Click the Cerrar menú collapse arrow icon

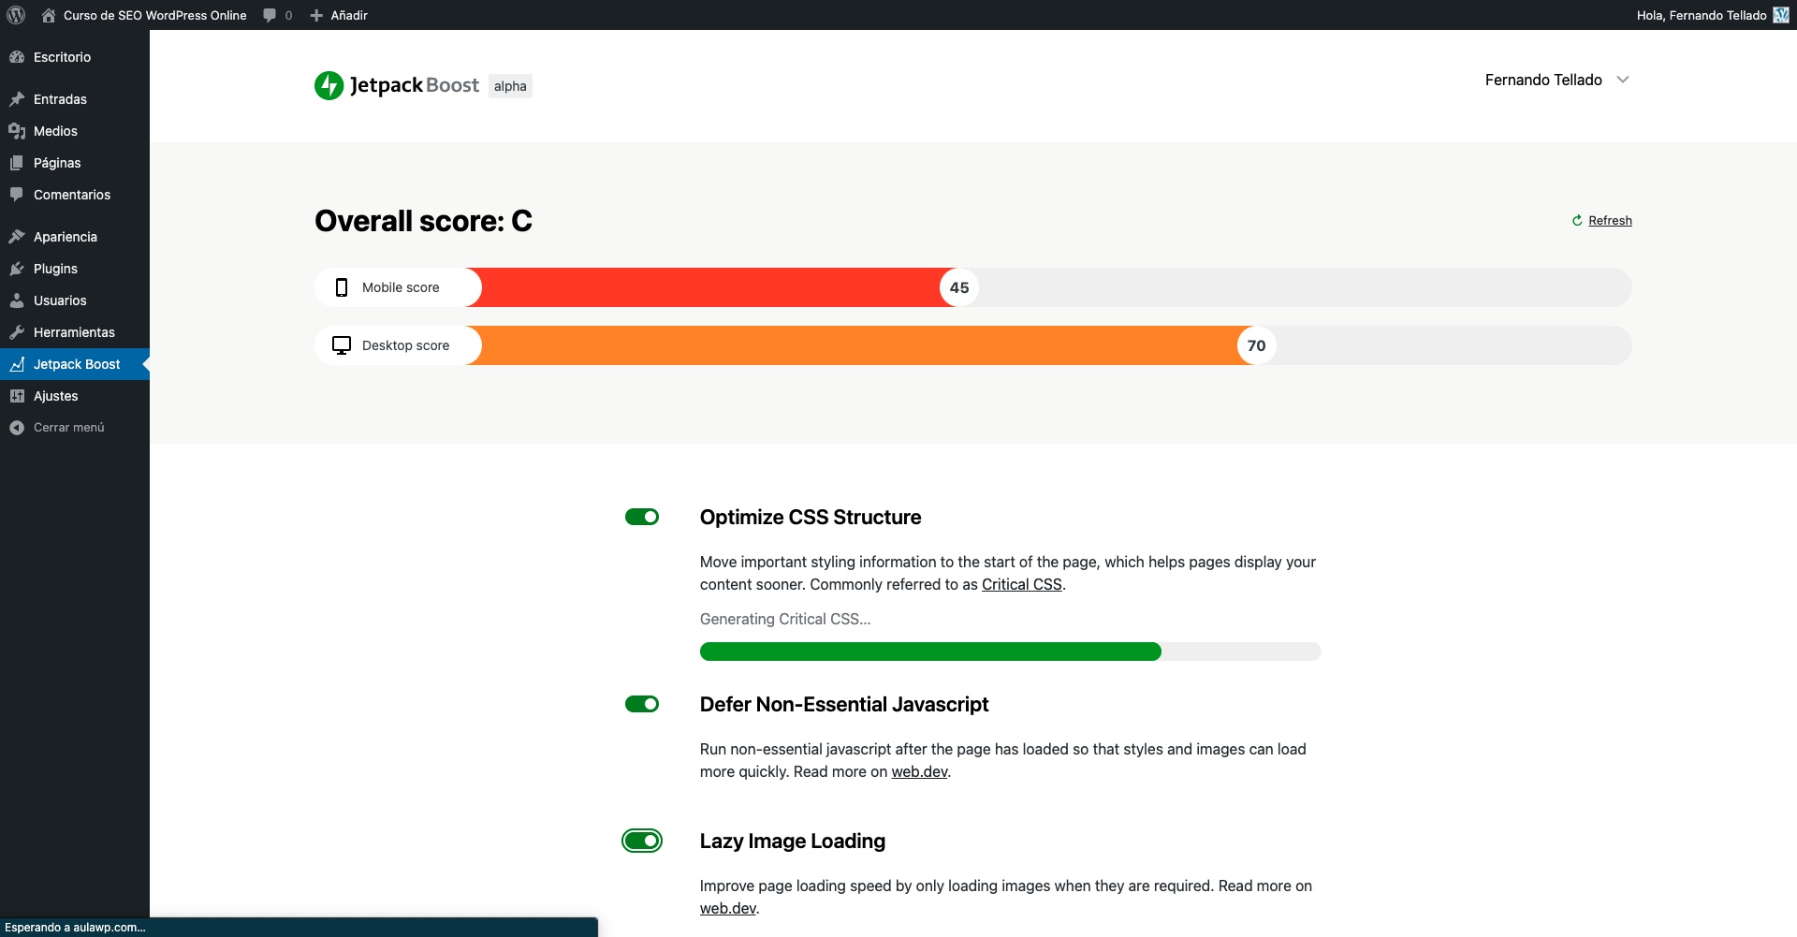coord(17,428)
